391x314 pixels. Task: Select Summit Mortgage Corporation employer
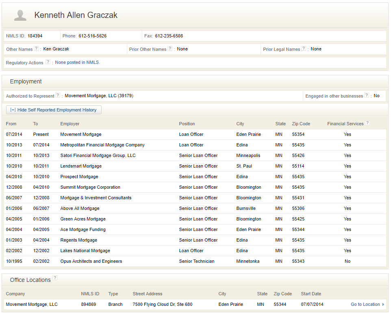pos(90,187)
